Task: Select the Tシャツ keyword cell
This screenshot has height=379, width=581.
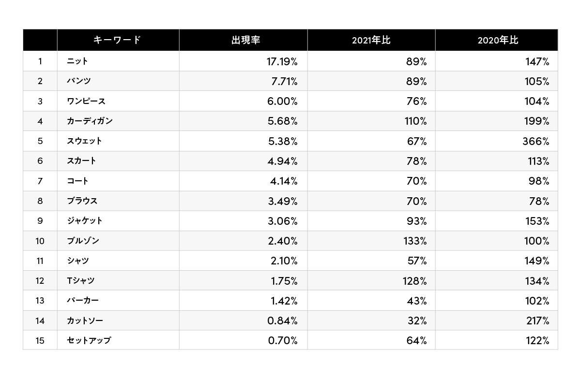Action: coord(81,281)
